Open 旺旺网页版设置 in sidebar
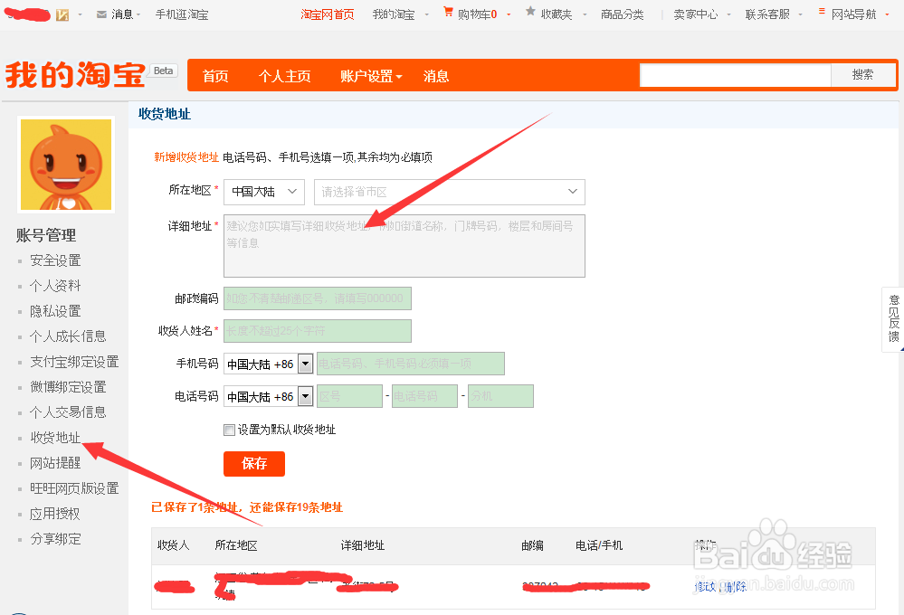This screenshot has width=904, height=615. coord(74,488)
